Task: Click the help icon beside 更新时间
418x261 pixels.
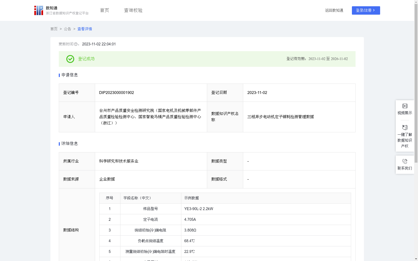Action: click(x=76, y=44)
